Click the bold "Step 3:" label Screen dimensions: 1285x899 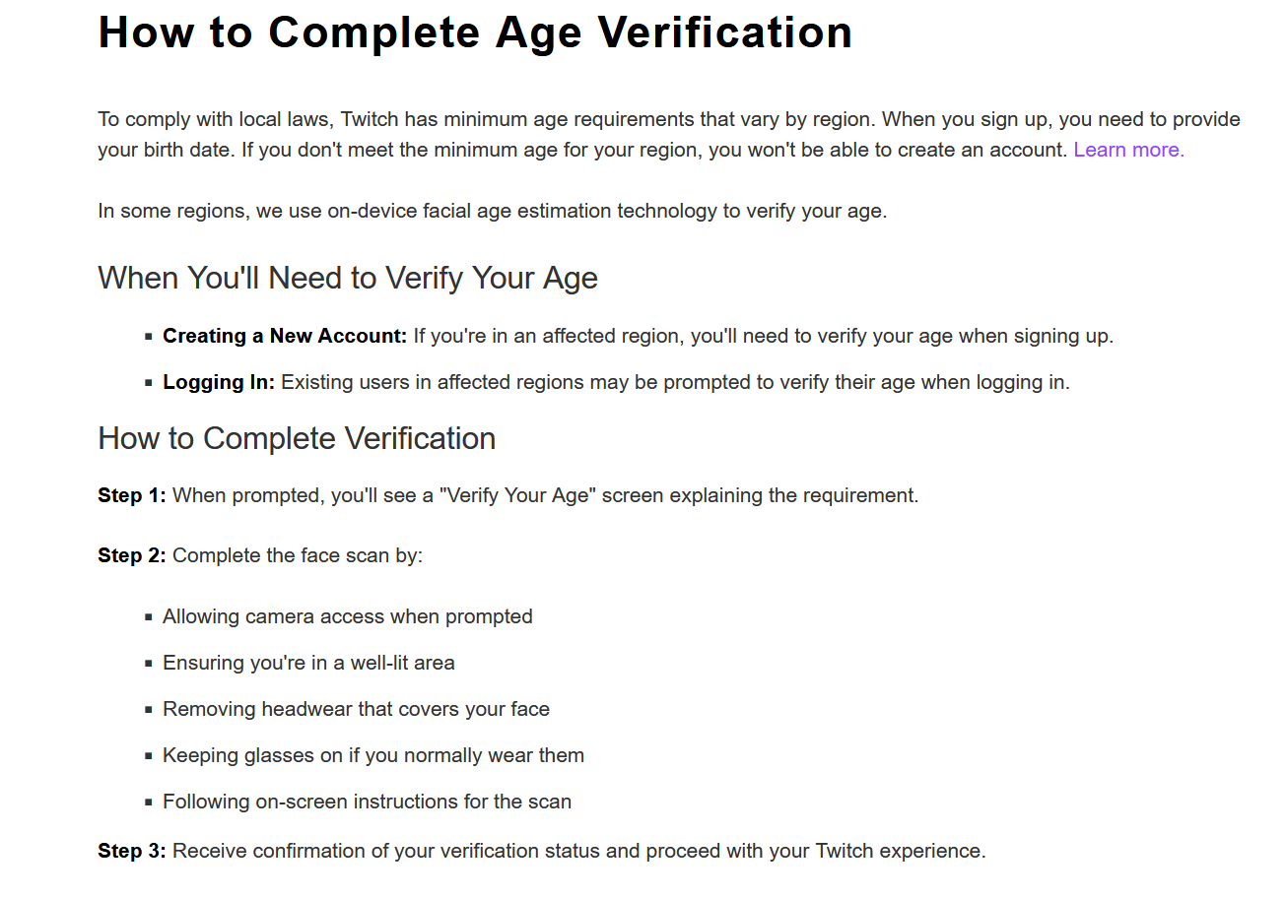coord(132,851)
